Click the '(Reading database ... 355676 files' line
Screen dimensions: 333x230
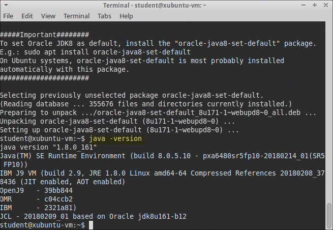[x=146, y=104]
